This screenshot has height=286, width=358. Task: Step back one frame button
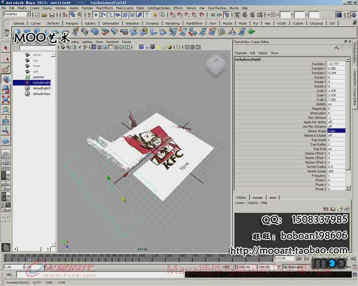(307, 258)
